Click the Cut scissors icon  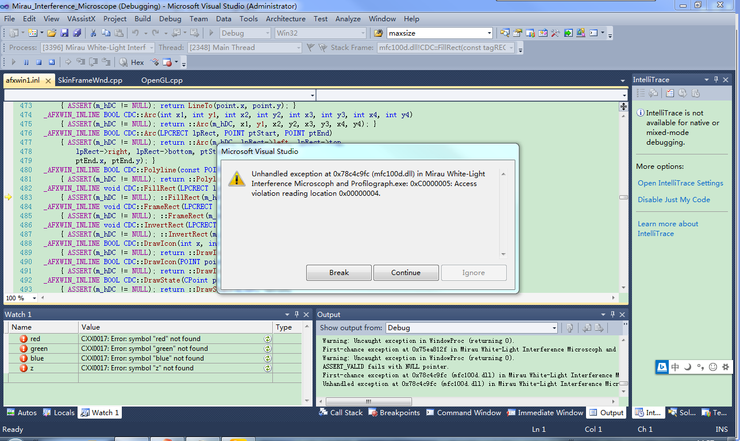[93, 33]
